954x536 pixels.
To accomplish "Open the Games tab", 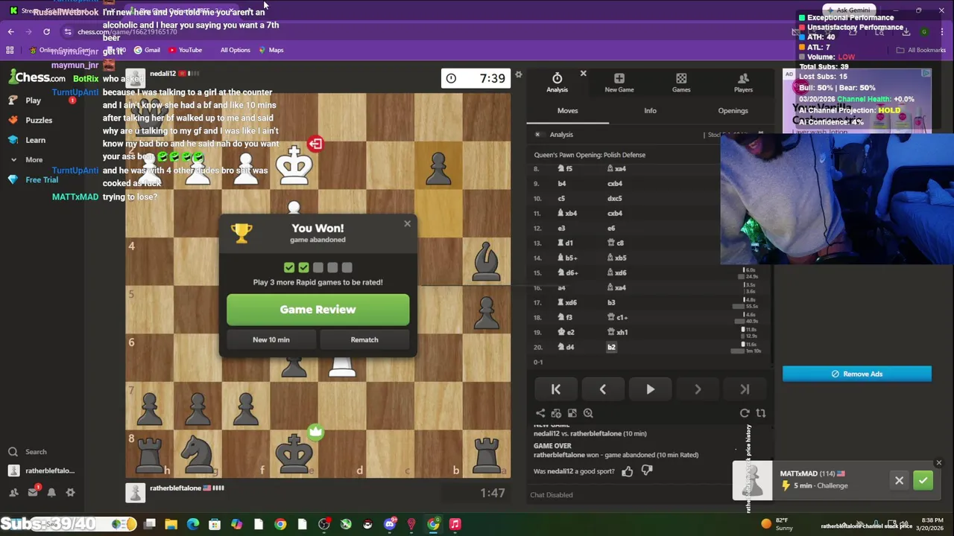I will (681, 83).
